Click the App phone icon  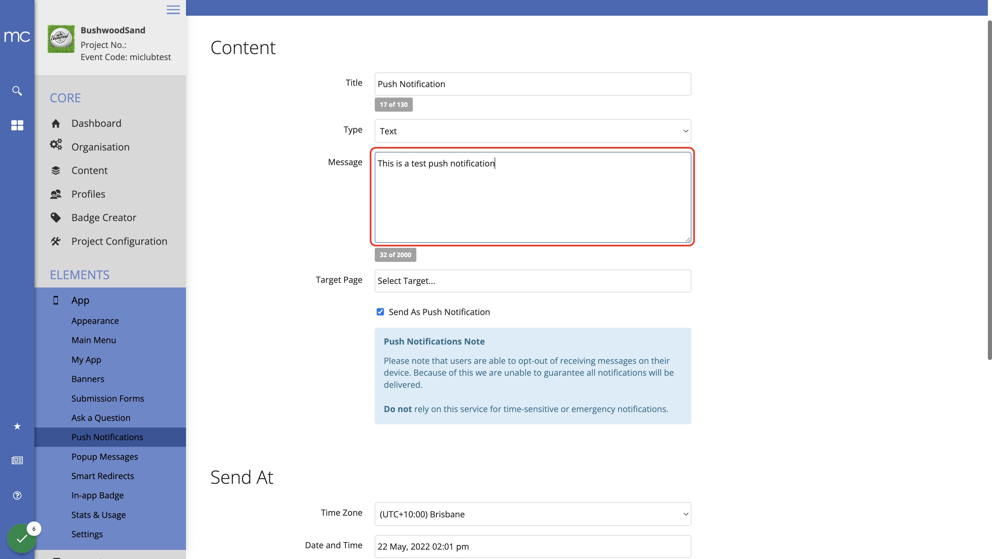(56, 300)
